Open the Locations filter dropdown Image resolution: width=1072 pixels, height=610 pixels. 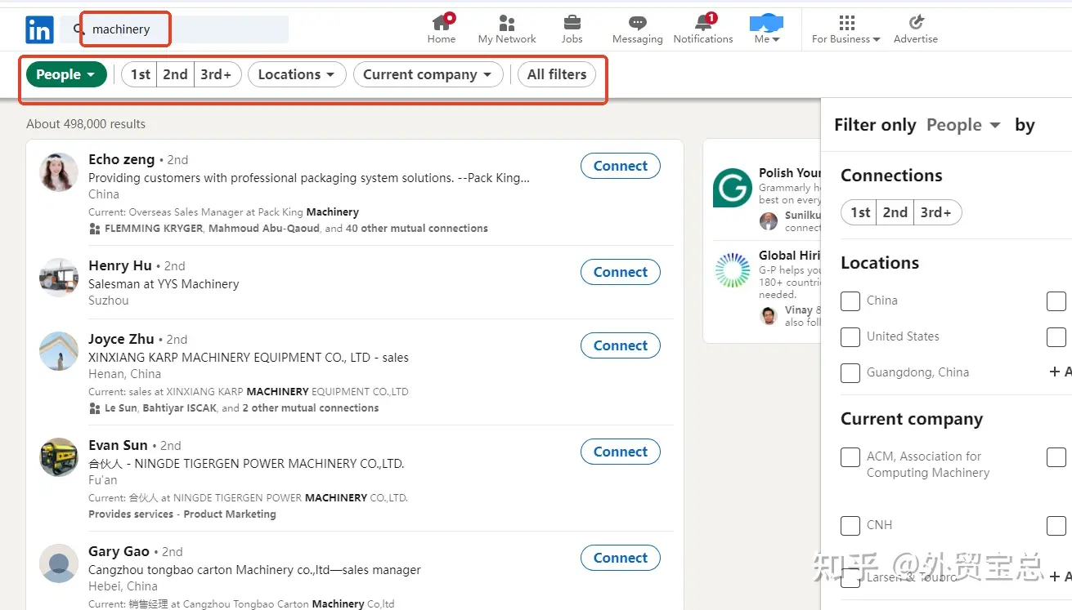coord(296,74)
